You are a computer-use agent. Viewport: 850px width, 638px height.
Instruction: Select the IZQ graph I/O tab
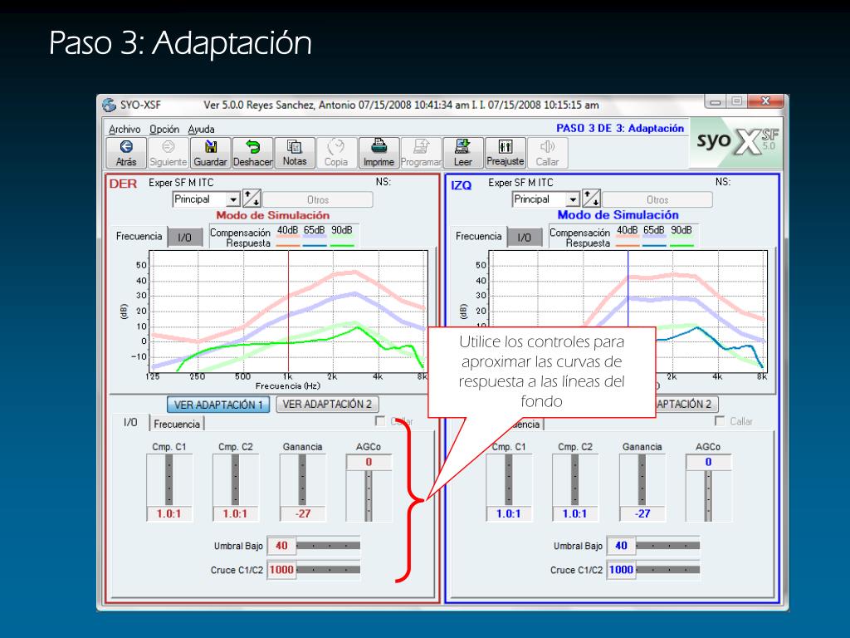(525, 238)
